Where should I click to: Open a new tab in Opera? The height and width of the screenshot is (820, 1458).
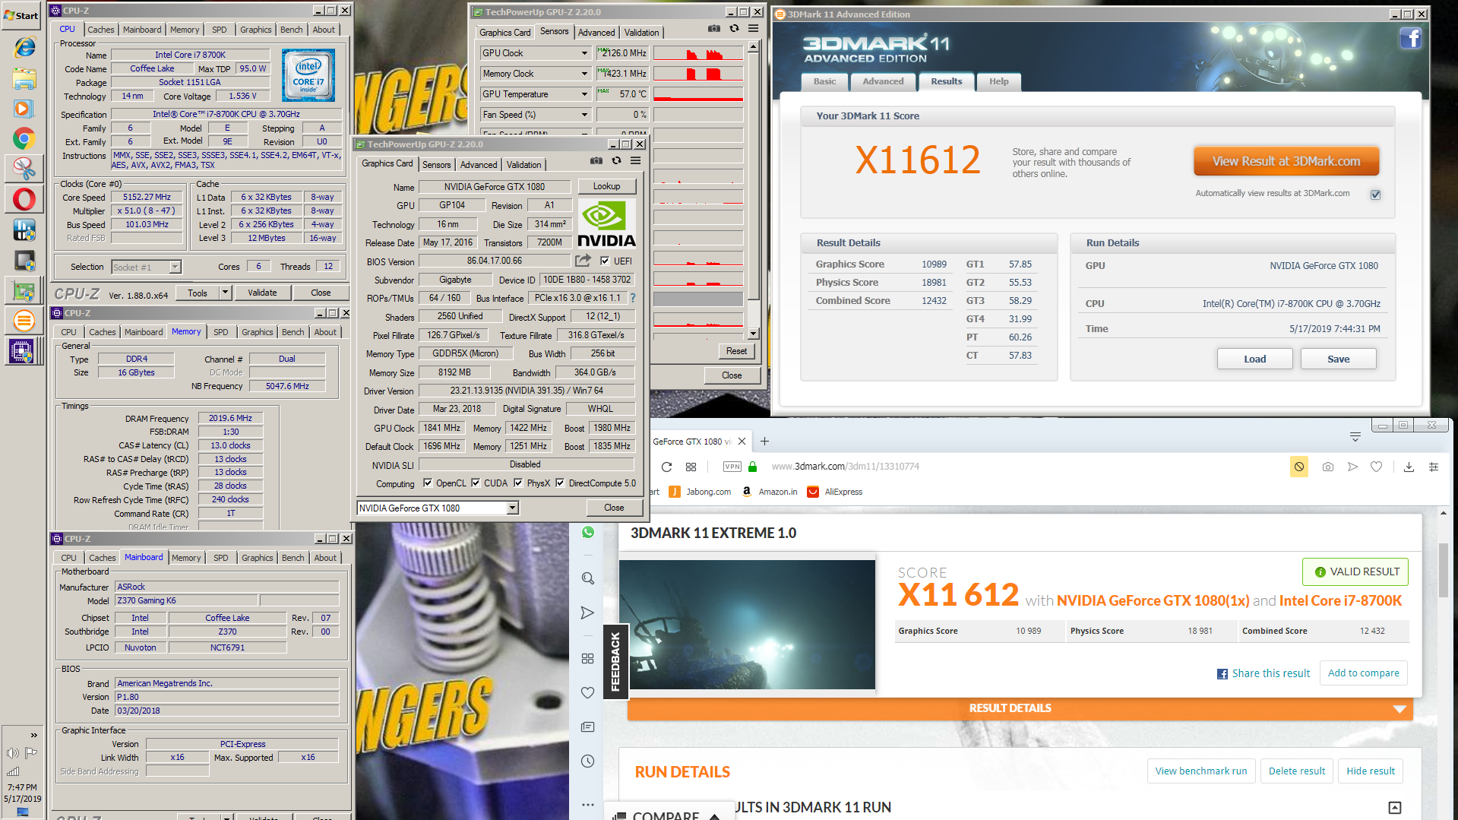click(x=764, y=442)
